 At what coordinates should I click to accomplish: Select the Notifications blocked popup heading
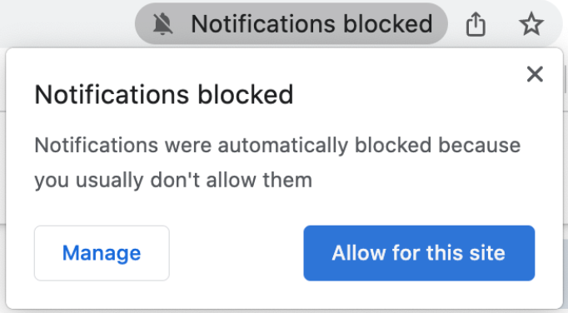(164, 95)
